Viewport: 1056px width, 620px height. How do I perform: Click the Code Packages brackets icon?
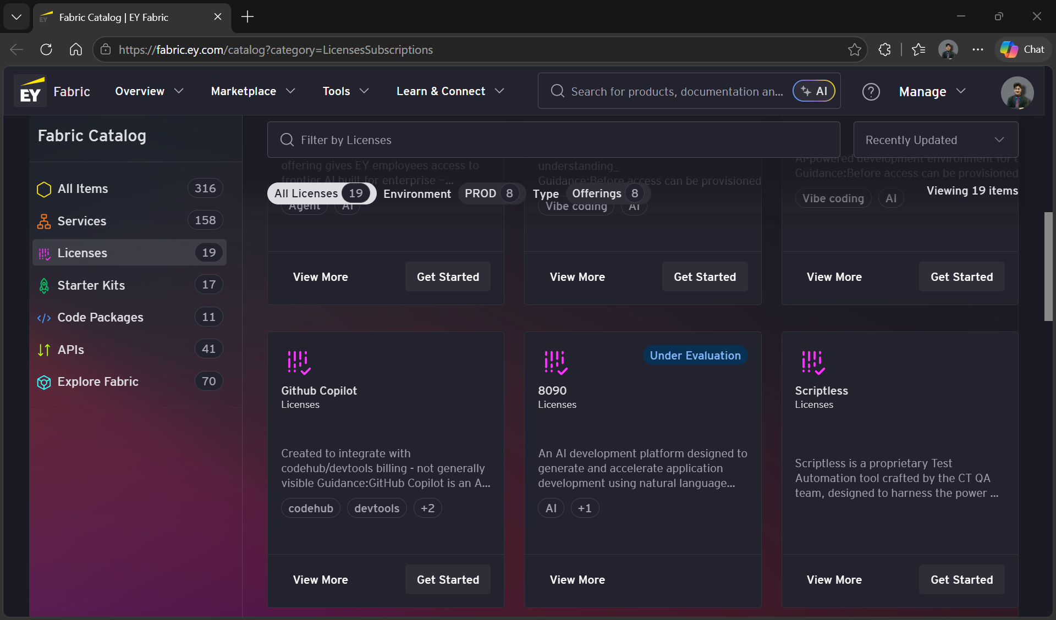(44, 318)
